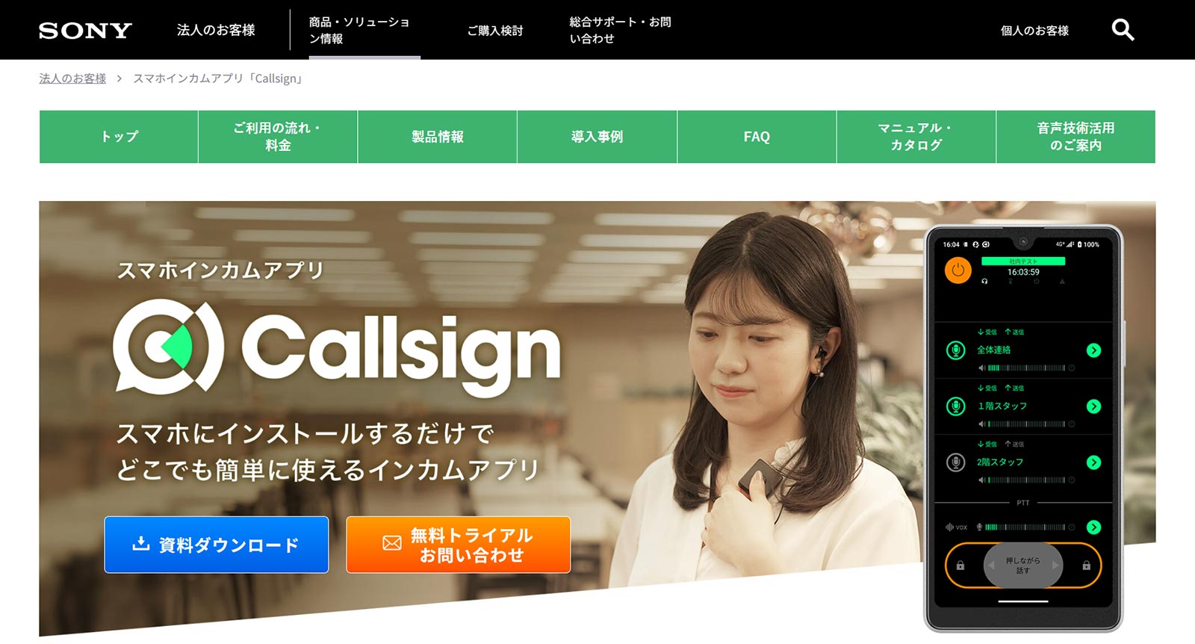The width and height of the screenshot is (1195, 644).
Task: Tap the orange power icon on phone
Action: tap(957, 270)
